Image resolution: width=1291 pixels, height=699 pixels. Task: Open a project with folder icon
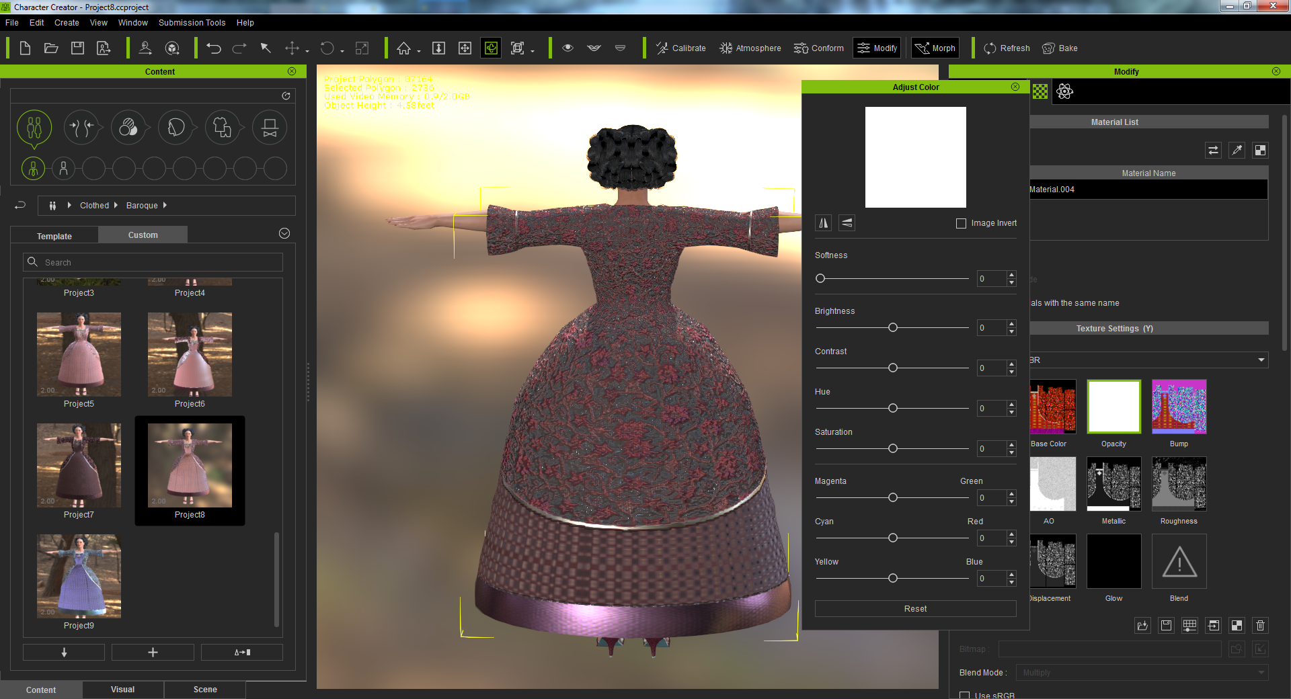[51, 48]
